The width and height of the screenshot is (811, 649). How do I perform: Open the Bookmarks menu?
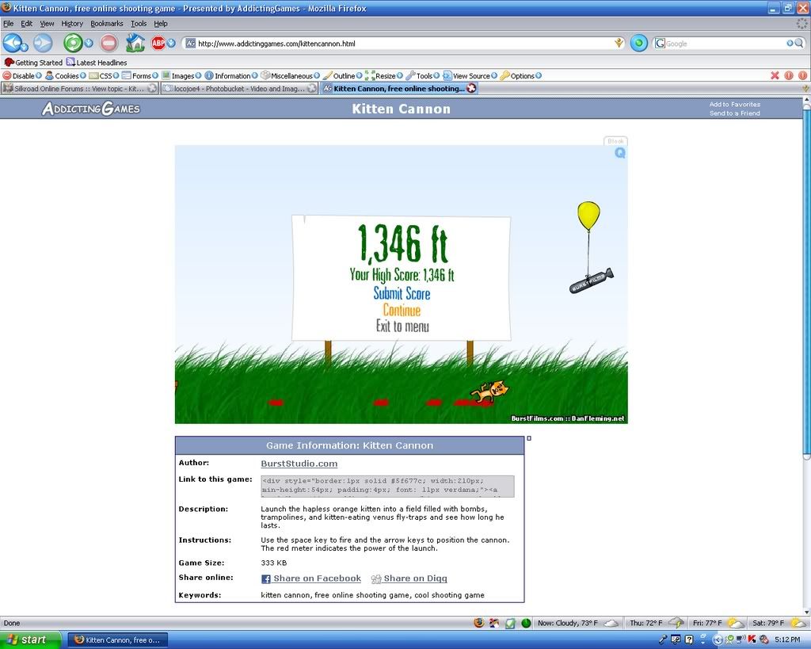pyautogui.click(x=107, y=24)
